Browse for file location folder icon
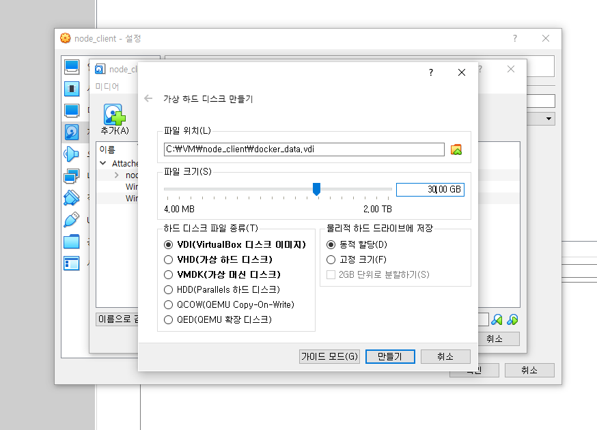 tap(456, 149)
